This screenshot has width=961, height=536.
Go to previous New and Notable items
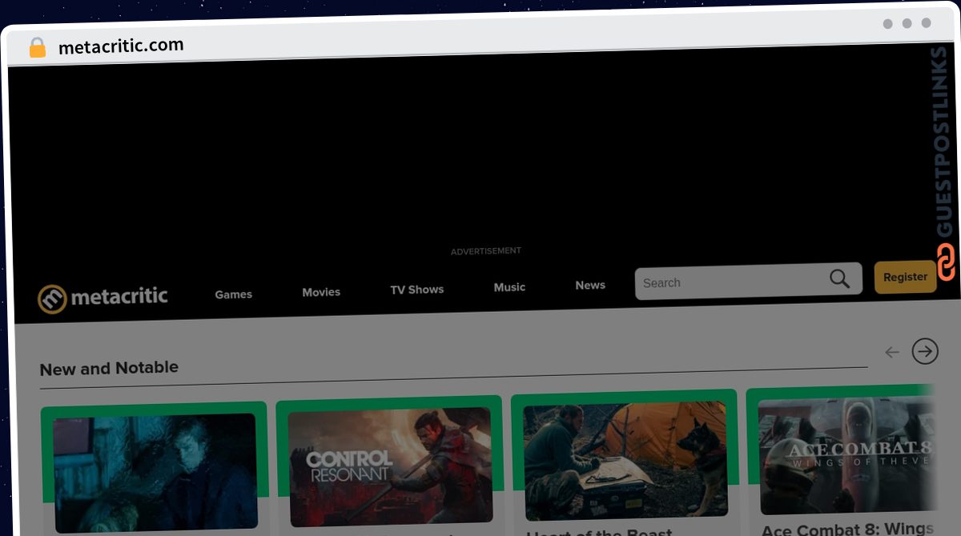892,352
